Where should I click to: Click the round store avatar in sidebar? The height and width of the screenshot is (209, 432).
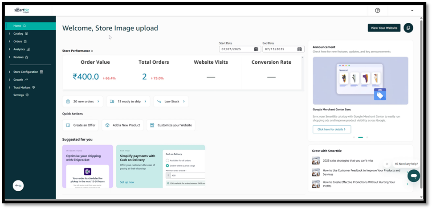(18, 186)
